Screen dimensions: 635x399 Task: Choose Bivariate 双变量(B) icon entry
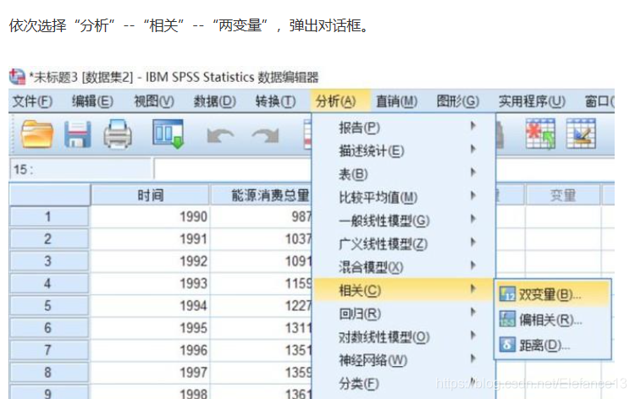point(552,294)
